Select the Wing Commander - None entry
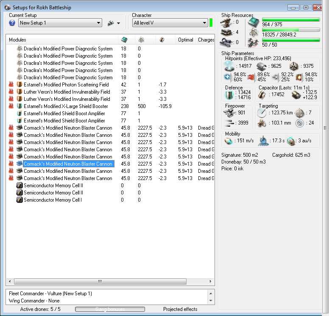 pos(34,300)
